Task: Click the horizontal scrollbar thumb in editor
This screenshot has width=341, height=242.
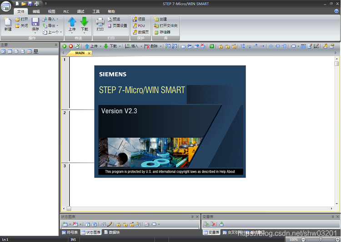Action: 69,208
